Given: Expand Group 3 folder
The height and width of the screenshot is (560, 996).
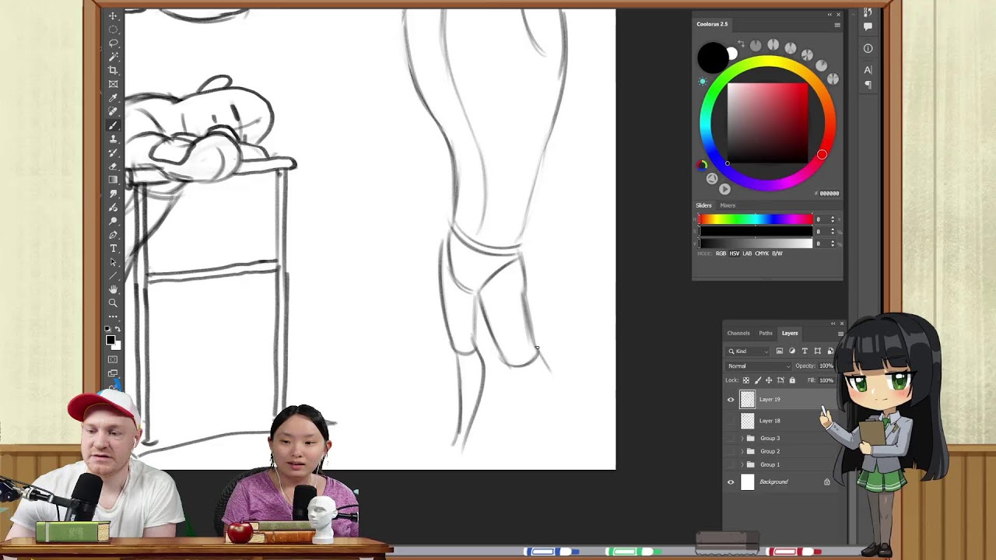Looking at the screenshot, I should (x=742, y=439).
